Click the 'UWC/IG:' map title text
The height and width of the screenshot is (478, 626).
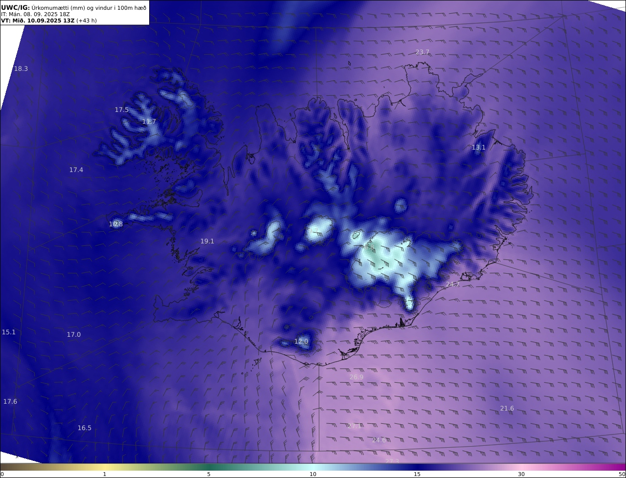tap(16, 7)
